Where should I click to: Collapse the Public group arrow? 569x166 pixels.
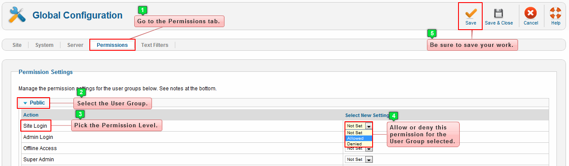(25, 103)
